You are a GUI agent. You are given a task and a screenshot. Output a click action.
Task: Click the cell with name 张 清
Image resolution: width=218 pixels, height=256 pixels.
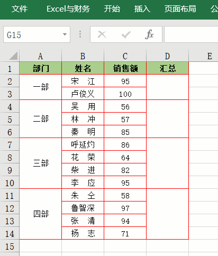[83, 221]
